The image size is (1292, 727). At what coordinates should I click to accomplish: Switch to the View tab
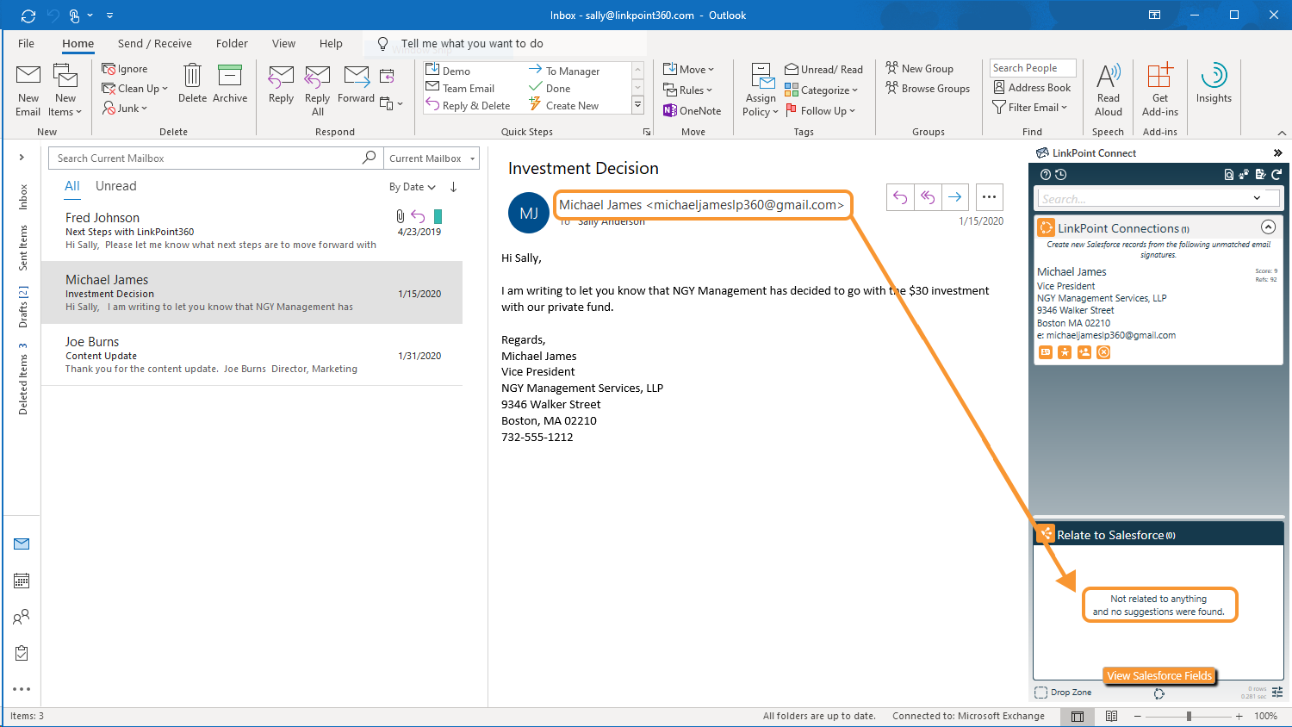[x=283, y=43]
